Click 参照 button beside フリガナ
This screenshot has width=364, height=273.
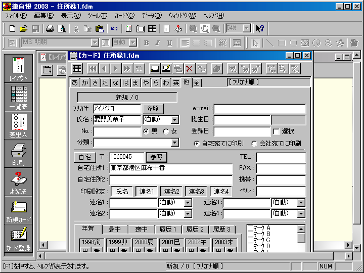(x=153, y=108)
